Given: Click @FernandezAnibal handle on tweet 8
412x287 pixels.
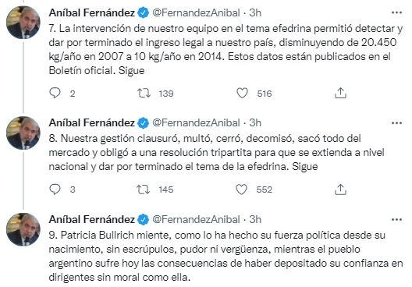Looking at the screenshot, I should click(x=196, y=123).
